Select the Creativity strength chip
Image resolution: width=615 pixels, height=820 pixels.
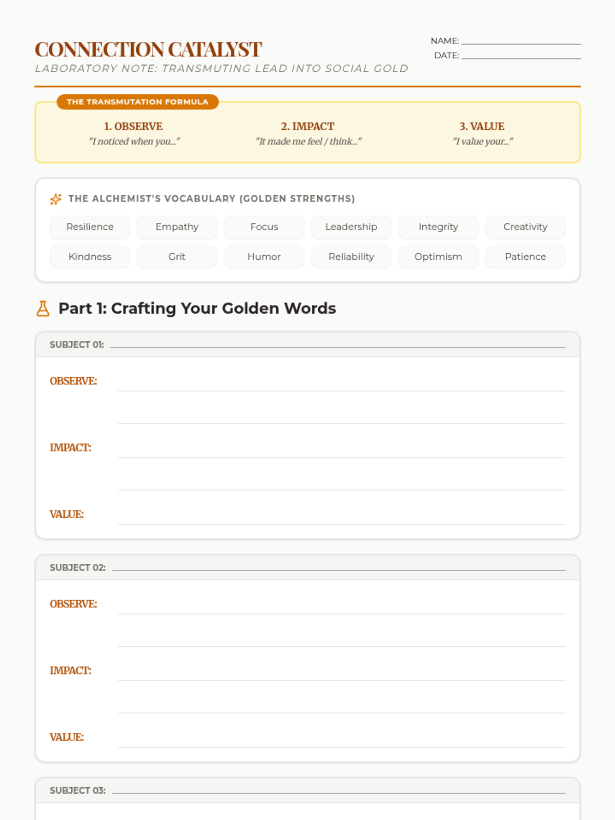click(525, 227)
